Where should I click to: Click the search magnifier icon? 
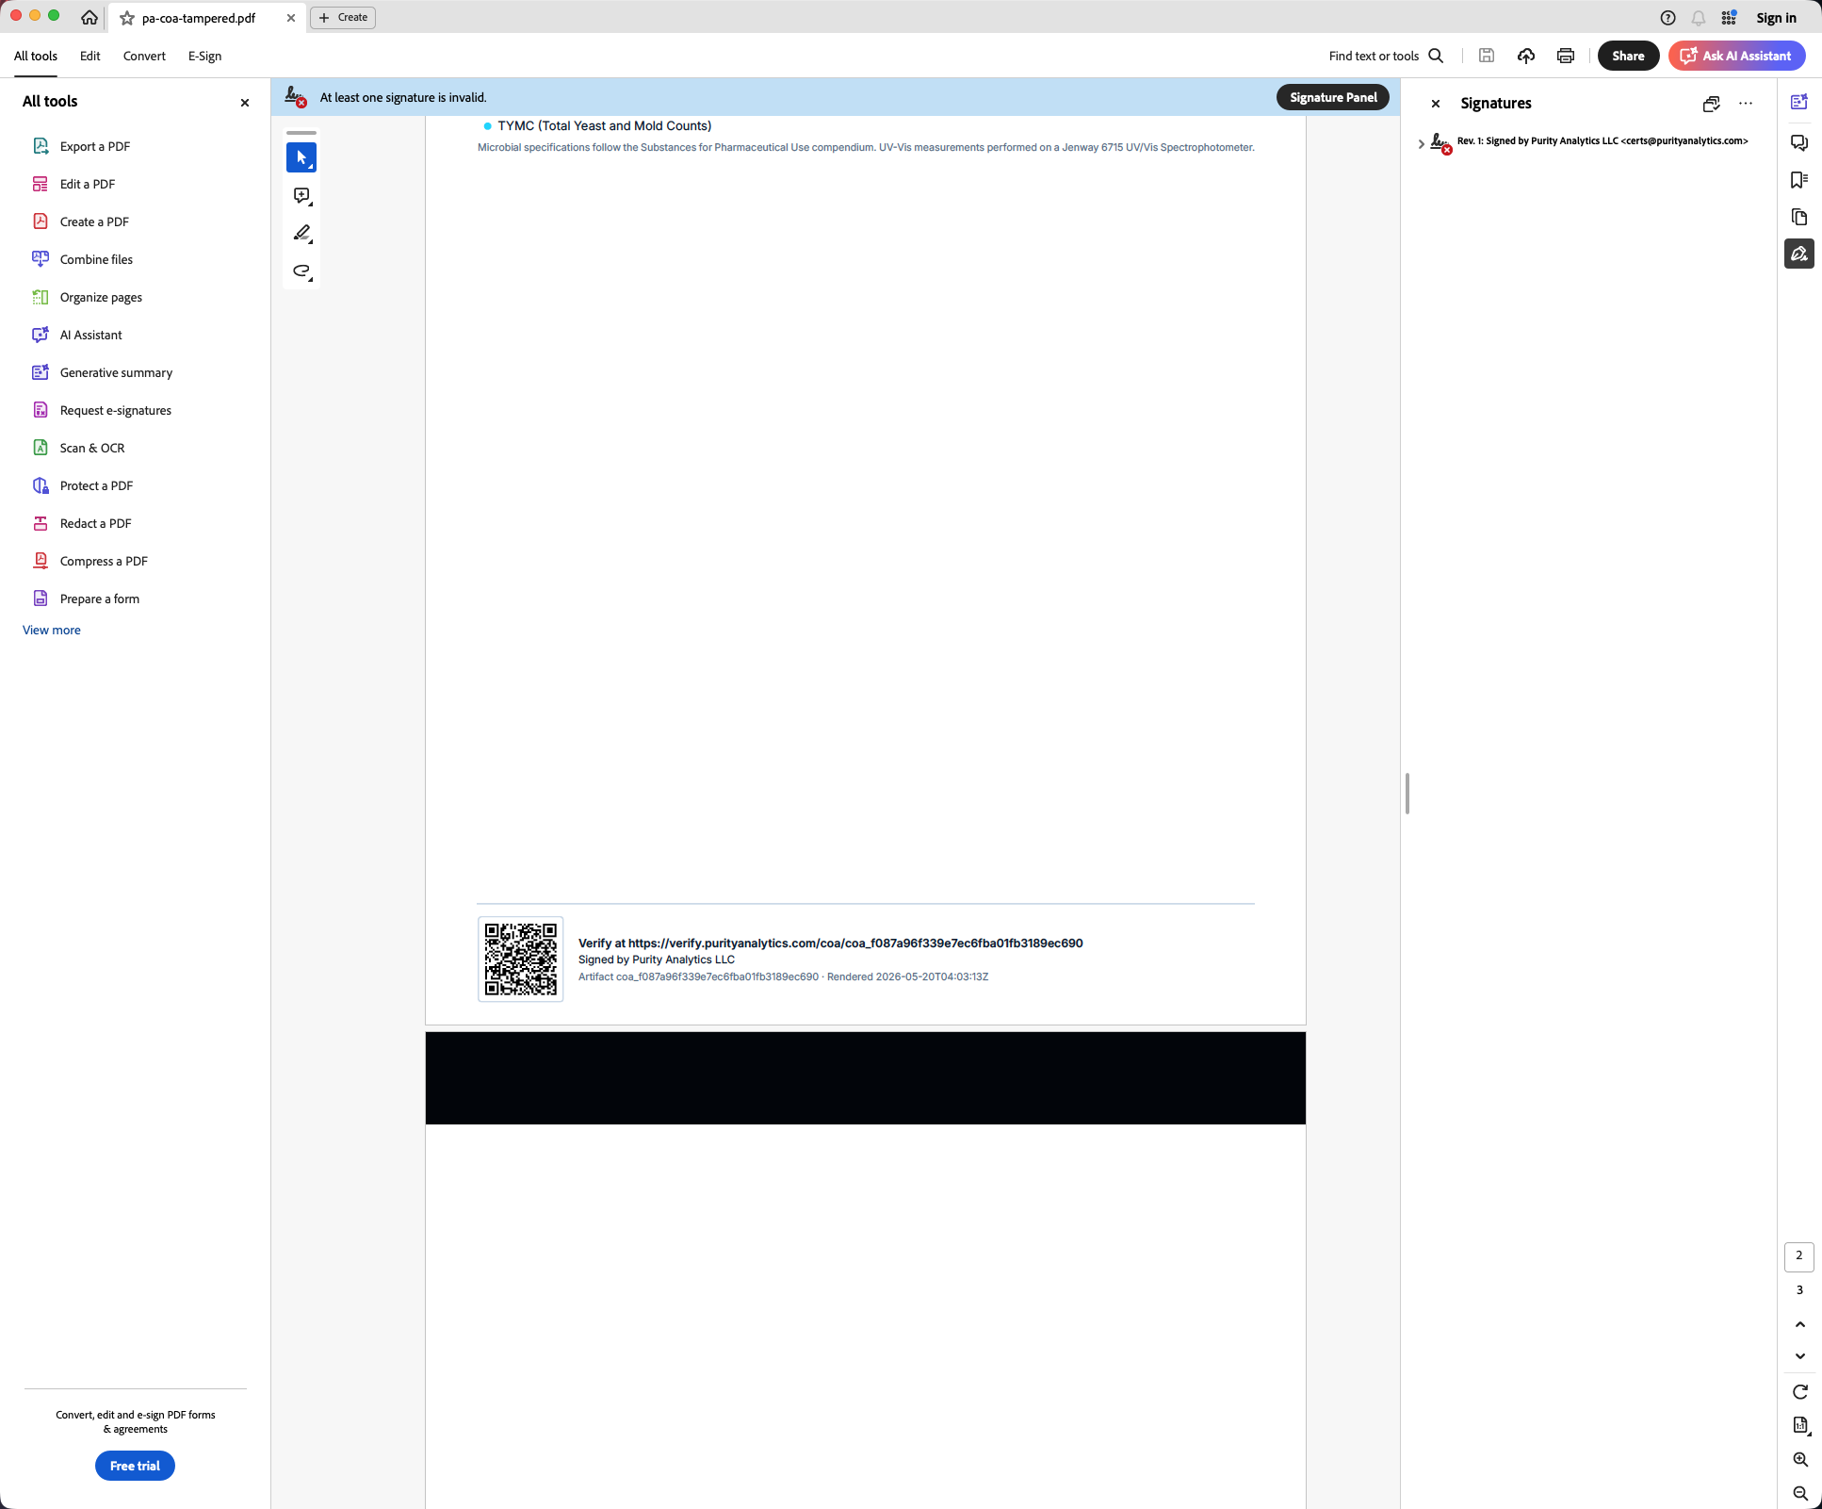(x=1436, y=56)
